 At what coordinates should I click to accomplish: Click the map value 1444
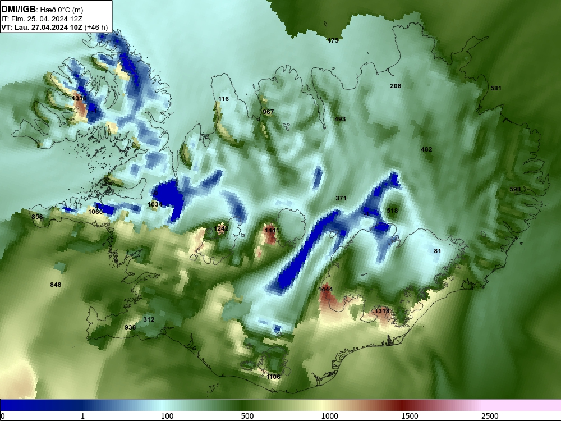[x=325, y=289]
